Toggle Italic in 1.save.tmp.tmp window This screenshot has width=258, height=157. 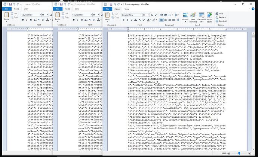tap(128, 20)
